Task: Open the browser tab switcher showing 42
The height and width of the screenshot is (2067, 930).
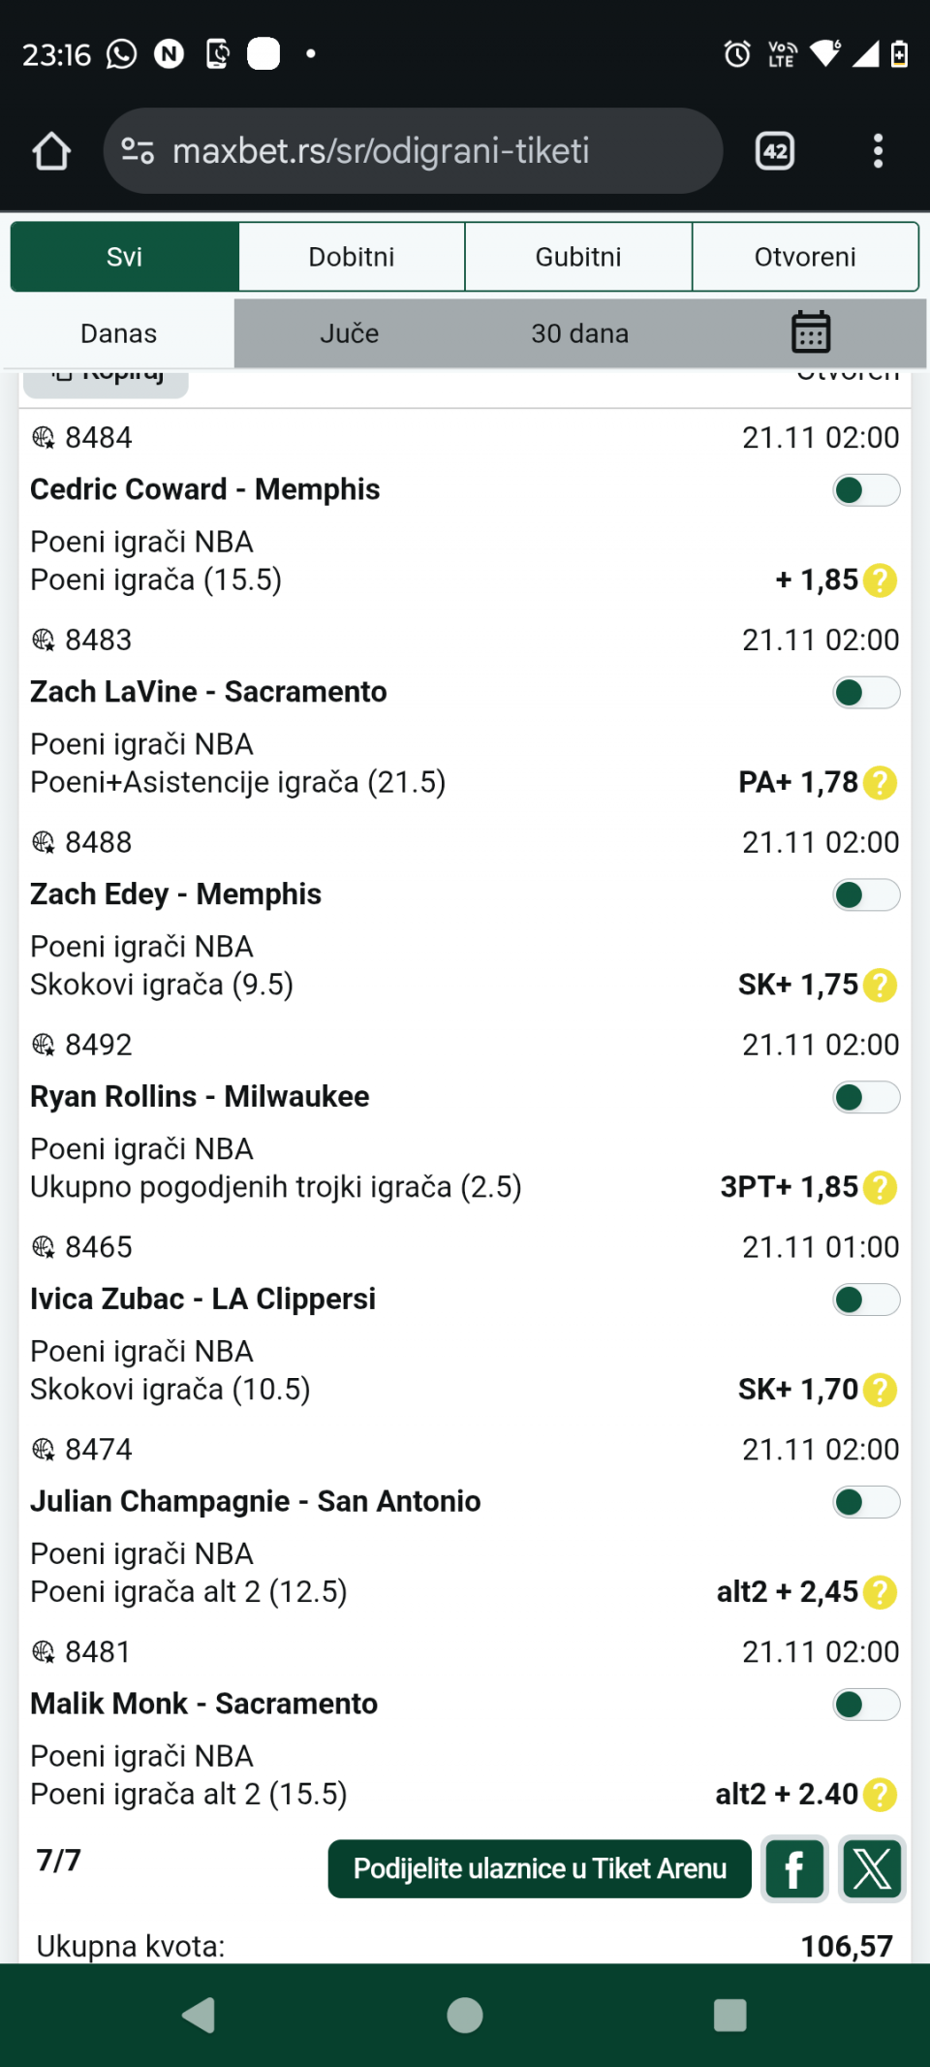Action: pos(775,151)
